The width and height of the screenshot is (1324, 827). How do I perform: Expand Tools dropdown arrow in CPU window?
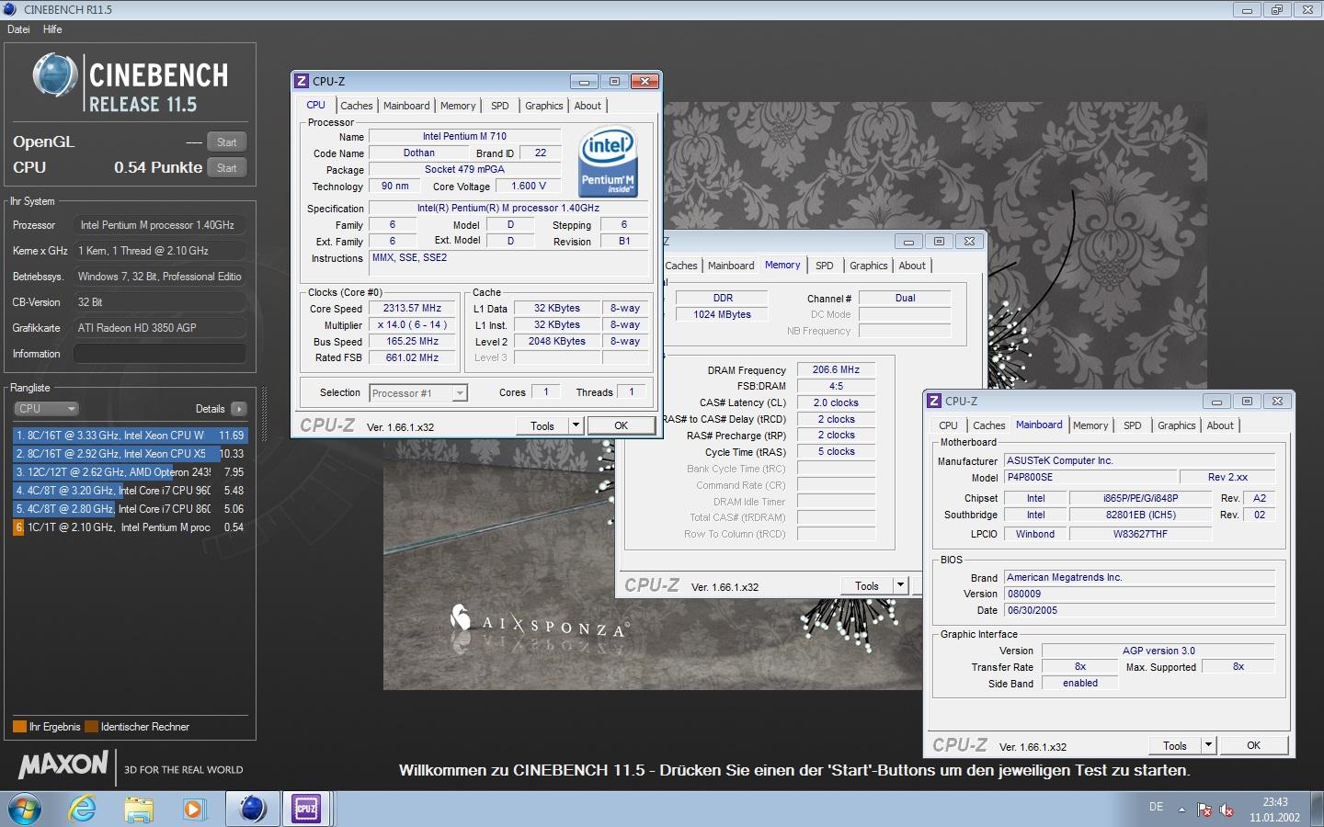coord(576,425)
